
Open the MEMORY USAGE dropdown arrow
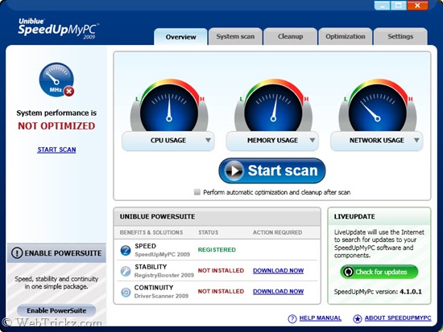313,140
